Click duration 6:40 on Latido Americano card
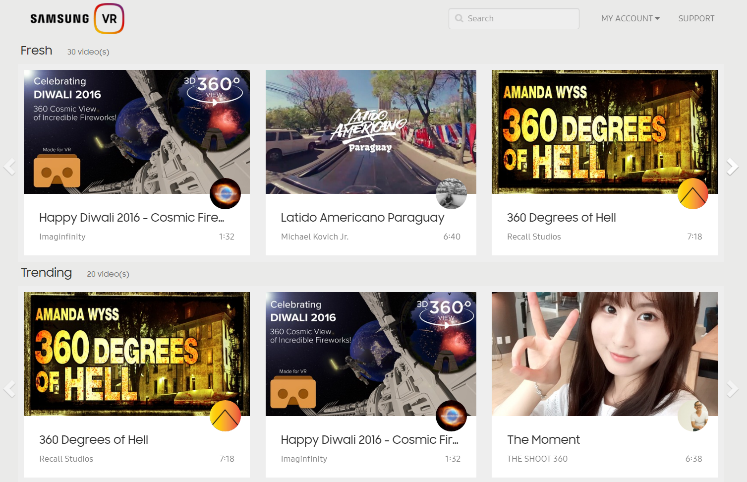Viewport: 747px width, 482px height. (452, 237)
